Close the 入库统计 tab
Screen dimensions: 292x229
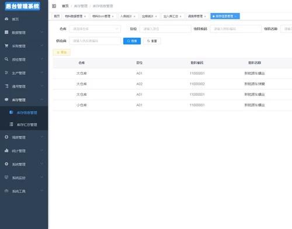pos(134,16)
